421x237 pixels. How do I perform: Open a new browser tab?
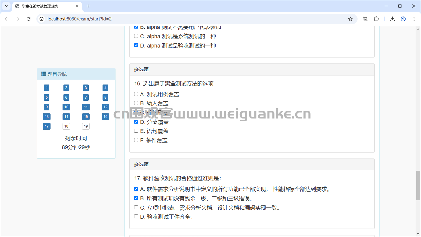pos(88,6)
